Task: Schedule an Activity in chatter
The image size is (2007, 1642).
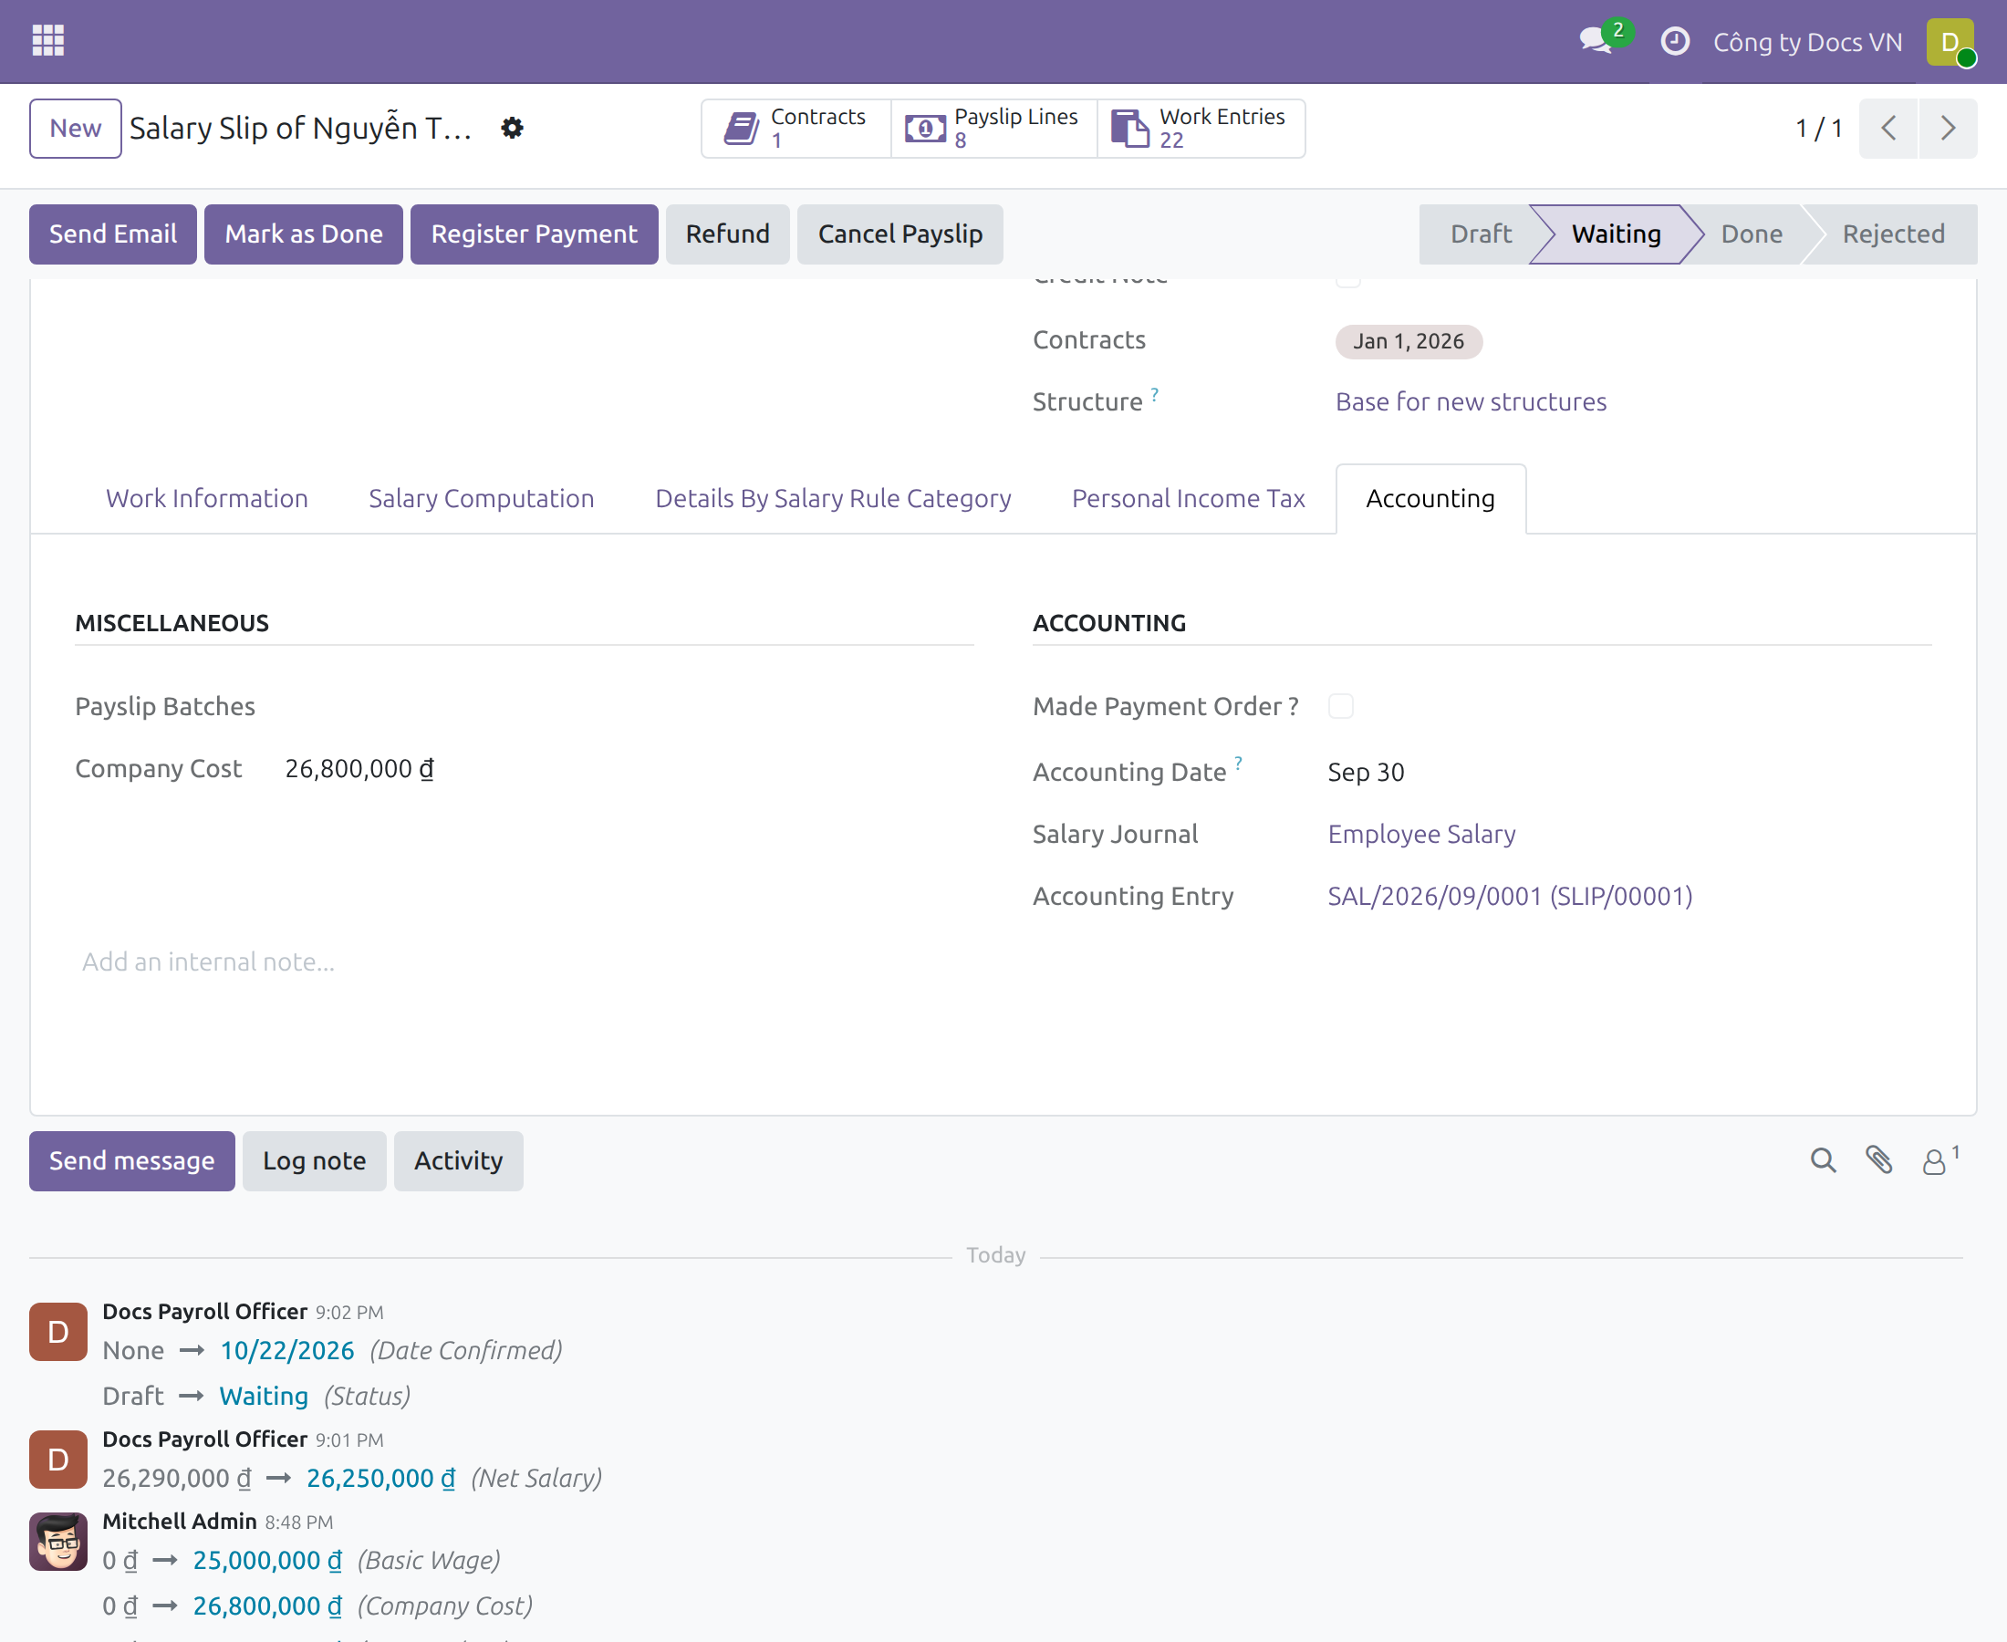Action: (458, 1161)
